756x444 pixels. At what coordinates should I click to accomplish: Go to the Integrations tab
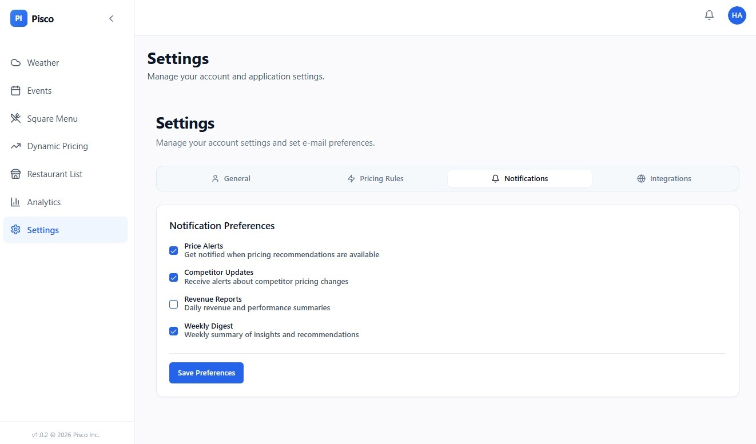(x=664, y=179)
